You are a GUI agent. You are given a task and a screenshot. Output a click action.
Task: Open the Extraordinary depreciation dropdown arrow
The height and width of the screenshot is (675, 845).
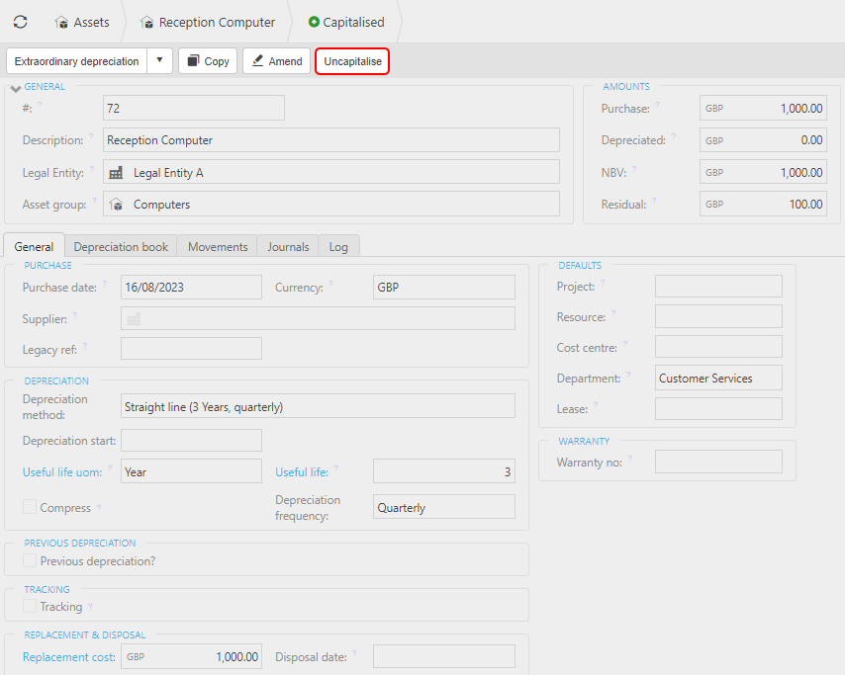[159, 61]
